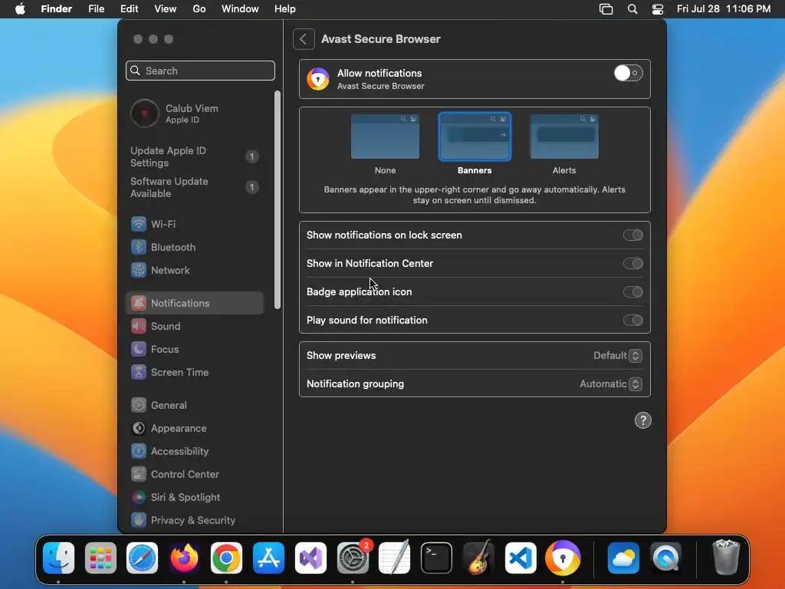Toggle Play sound for notification
Viewport: 785px width, 589px height.
point(632,321)
